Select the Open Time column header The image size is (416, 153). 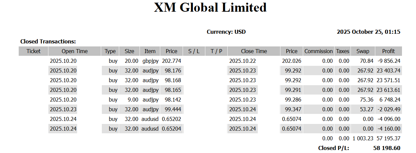(74, 51)
